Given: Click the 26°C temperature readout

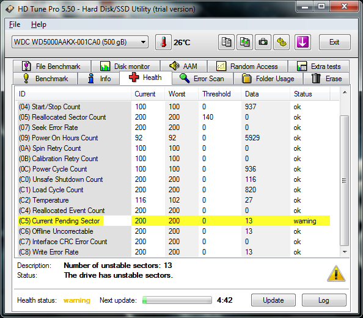Looking at the screenshot, I should click(x=182, y=42).
